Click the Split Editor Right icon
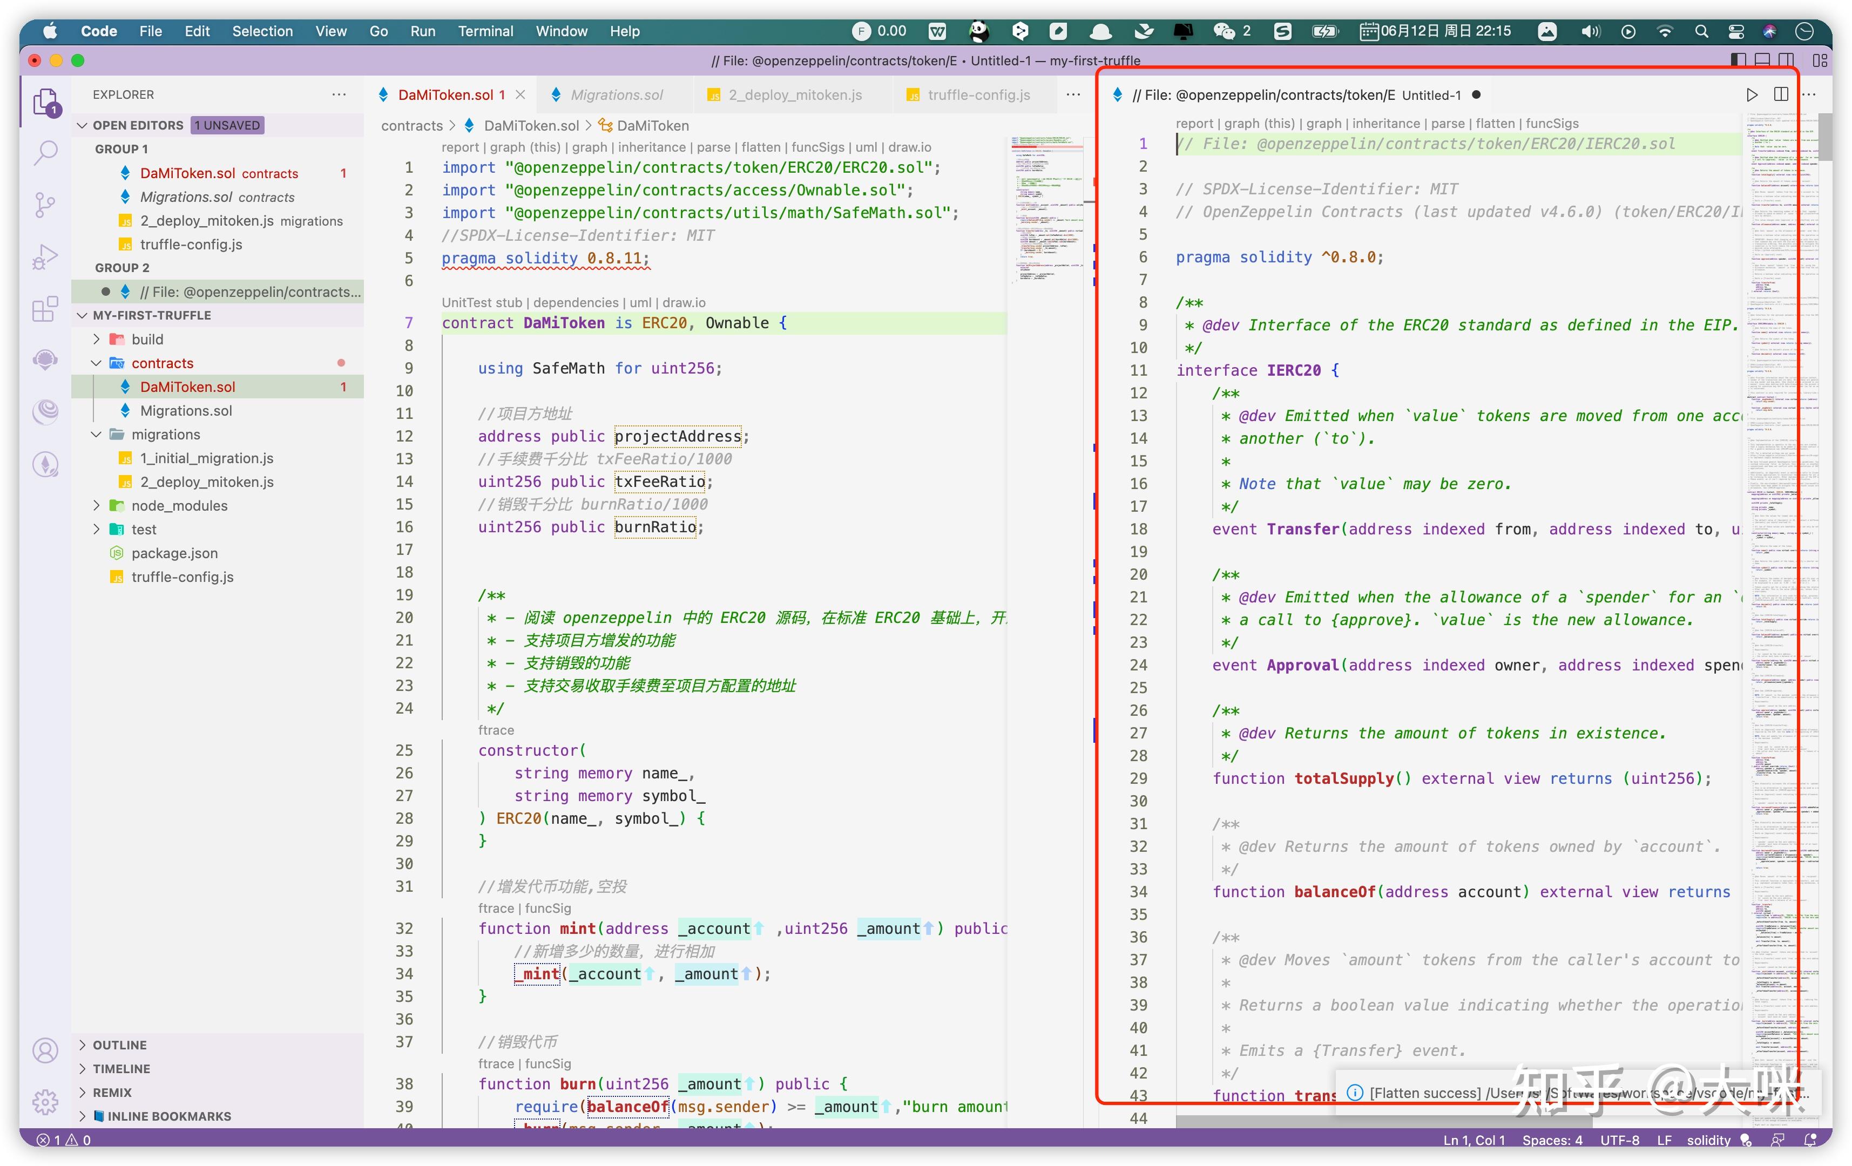Viewport: 1852px width, 1166px height. (1781, 94)
